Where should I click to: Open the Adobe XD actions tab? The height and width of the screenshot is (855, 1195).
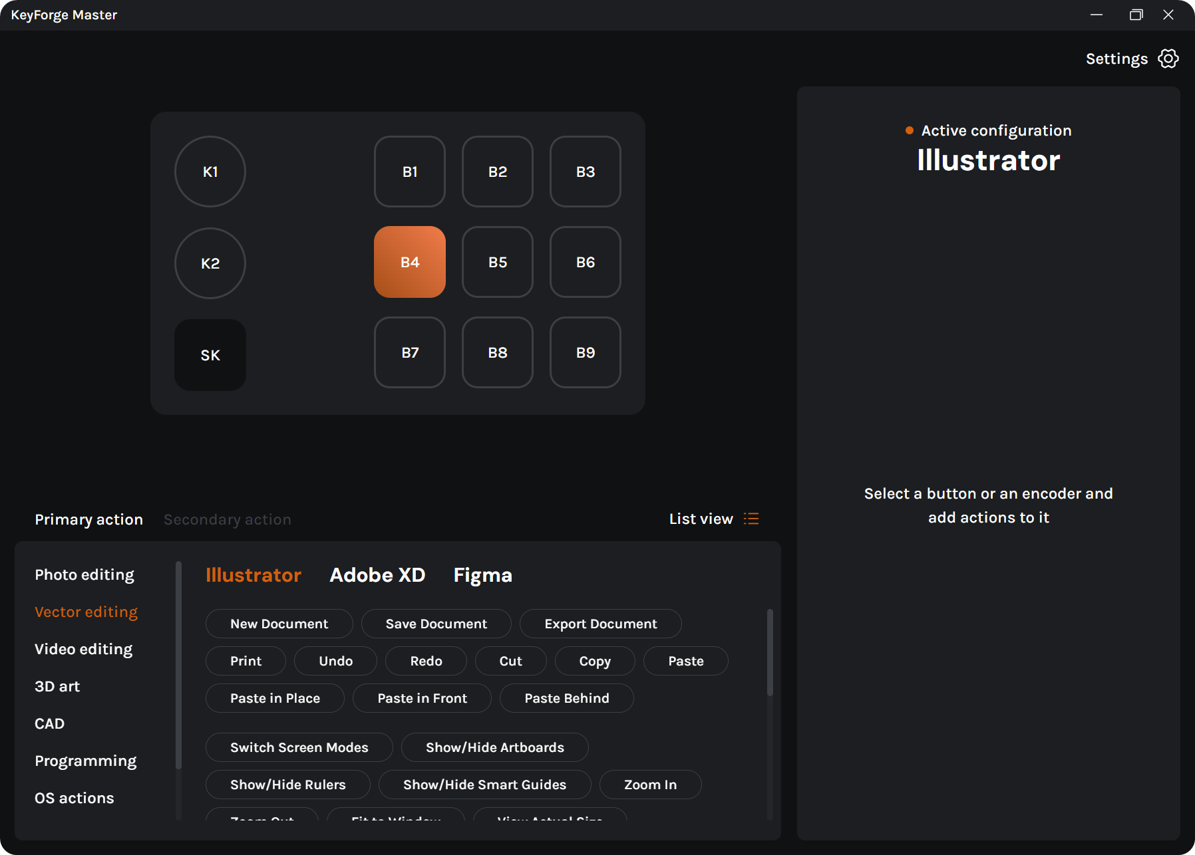377,575
